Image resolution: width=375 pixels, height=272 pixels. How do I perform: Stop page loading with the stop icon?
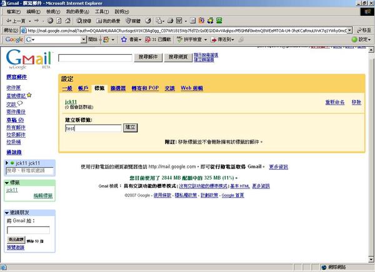(x=50, y=21)
